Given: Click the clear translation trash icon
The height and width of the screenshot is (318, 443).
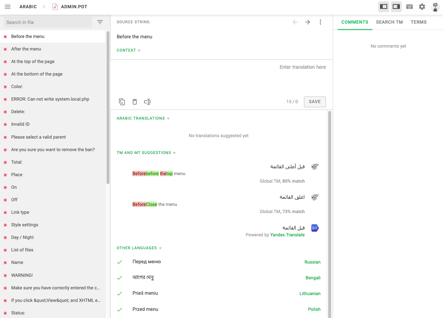Looking at the screenshot, I should pos(135,102).
